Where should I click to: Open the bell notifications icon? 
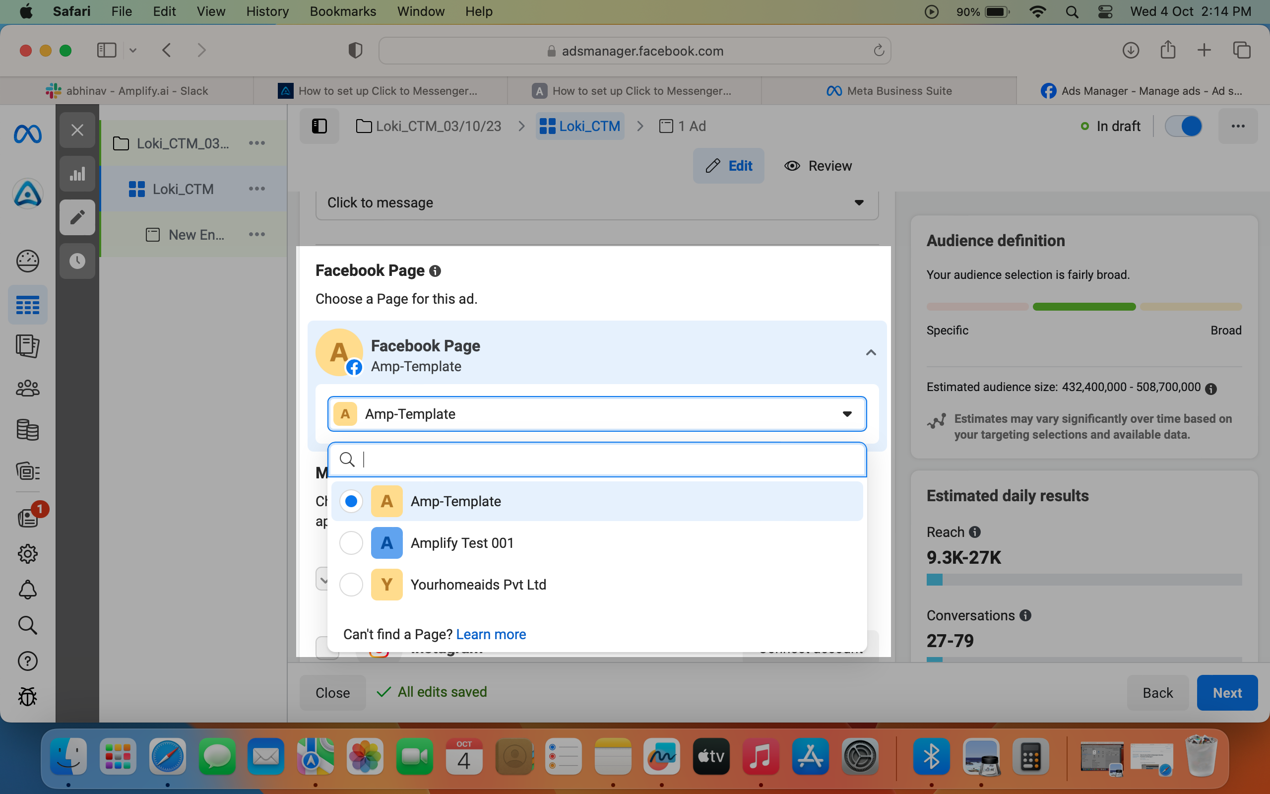point(28,589)
